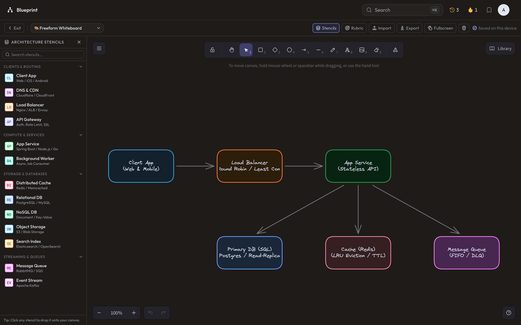The image size is (521, 325).
Task: Add the DNS & CDN stencil
Action: click(x=43, y=93)
